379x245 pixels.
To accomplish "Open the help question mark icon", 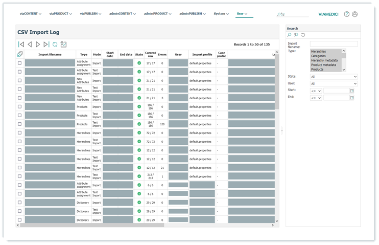I will pos(347,14).
